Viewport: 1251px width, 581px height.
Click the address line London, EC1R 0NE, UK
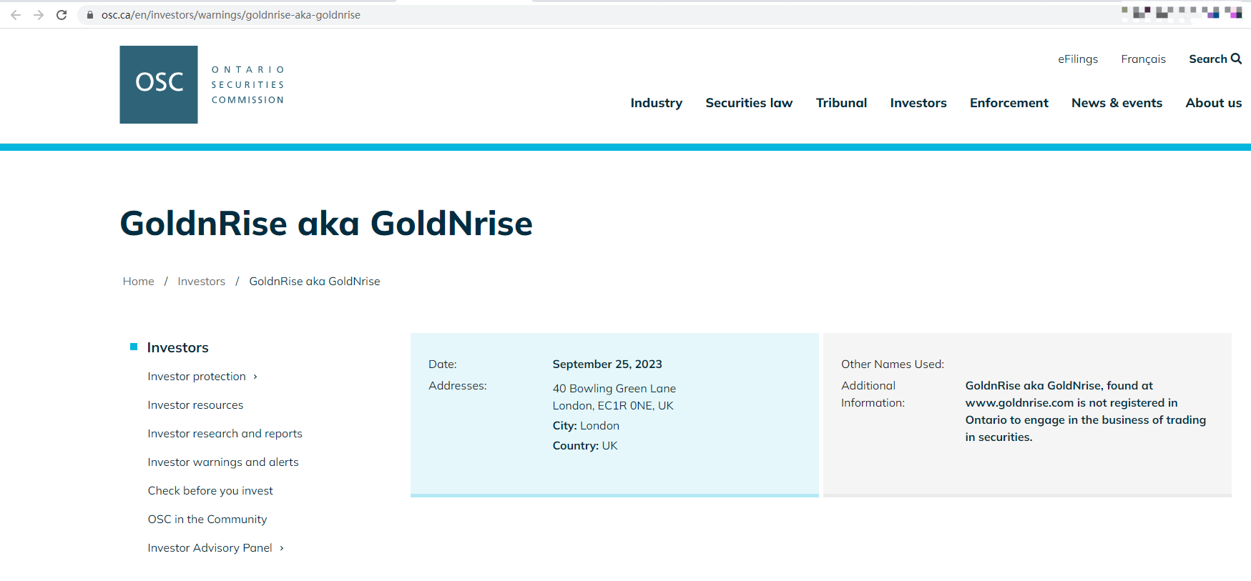point(613,406)
